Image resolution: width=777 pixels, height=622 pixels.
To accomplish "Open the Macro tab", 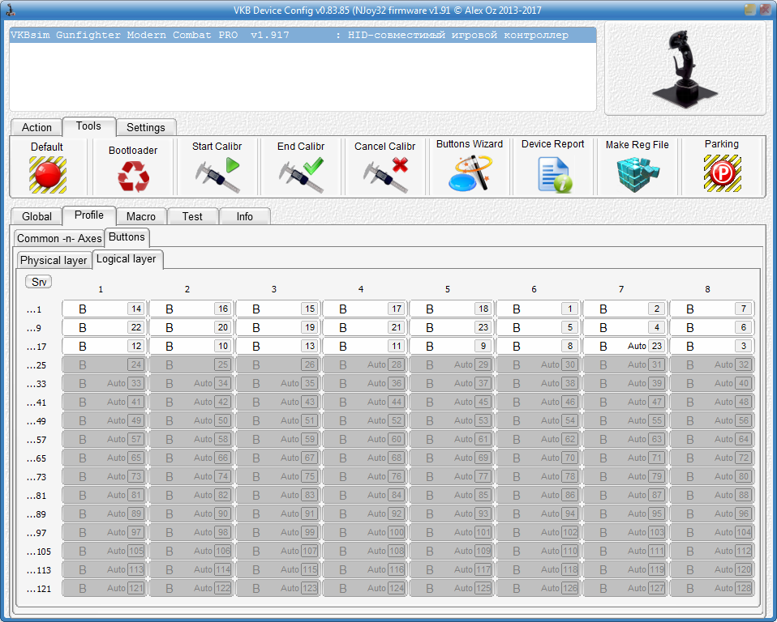I will point(141,216).
